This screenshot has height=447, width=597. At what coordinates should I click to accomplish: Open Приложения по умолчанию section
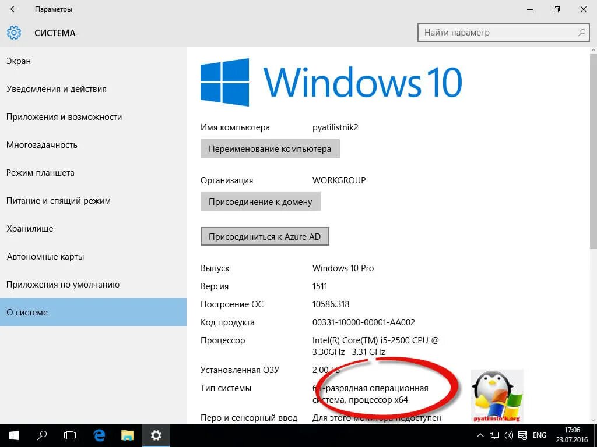click(x=93, y=284)
